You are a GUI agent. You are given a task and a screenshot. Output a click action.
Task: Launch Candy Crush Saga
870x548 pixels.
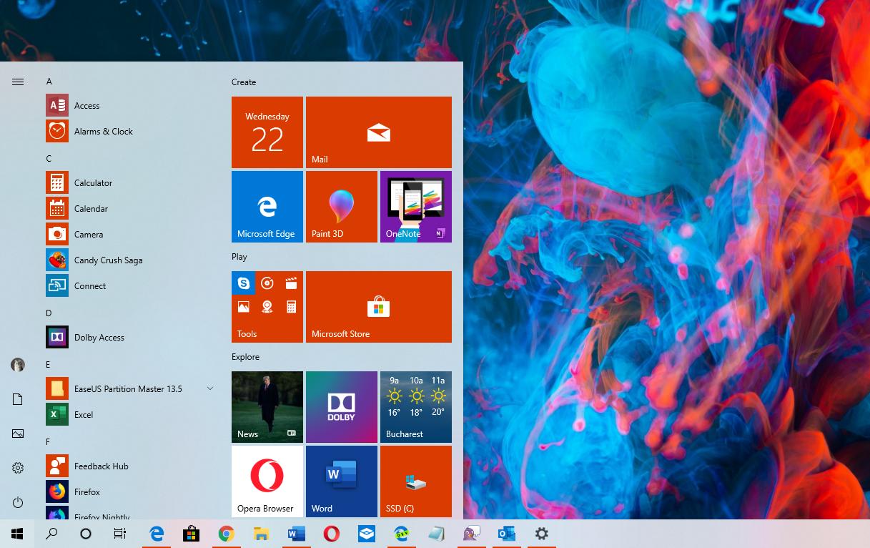(132, 260)
